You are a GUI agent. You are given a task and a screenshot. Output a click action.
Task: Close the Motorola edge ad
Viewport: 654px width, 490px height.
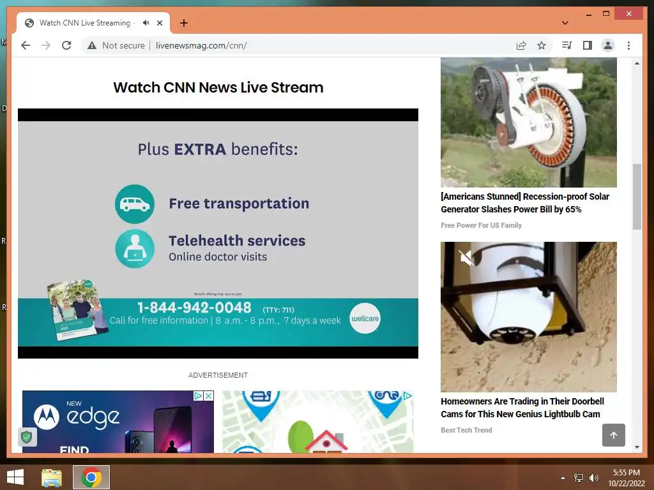209,396
